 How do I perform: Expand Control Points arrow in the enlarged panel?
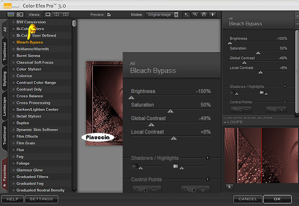click(208, 179)
